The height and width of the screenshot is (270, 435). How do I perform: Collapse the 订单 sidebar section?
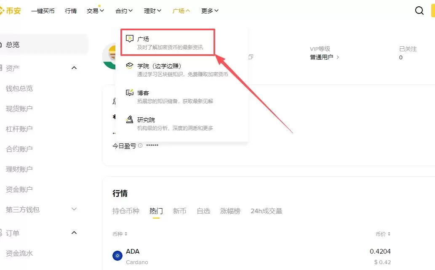tap(74, 233)
